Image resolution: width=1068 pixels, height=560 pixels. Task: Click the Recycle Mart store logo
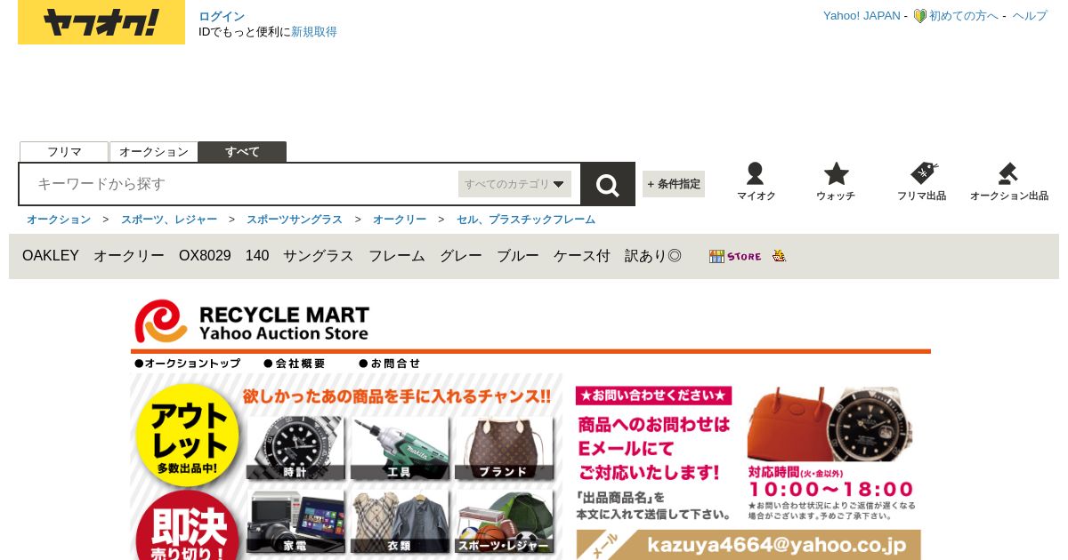pyautogui.click(x=252, y=321)
